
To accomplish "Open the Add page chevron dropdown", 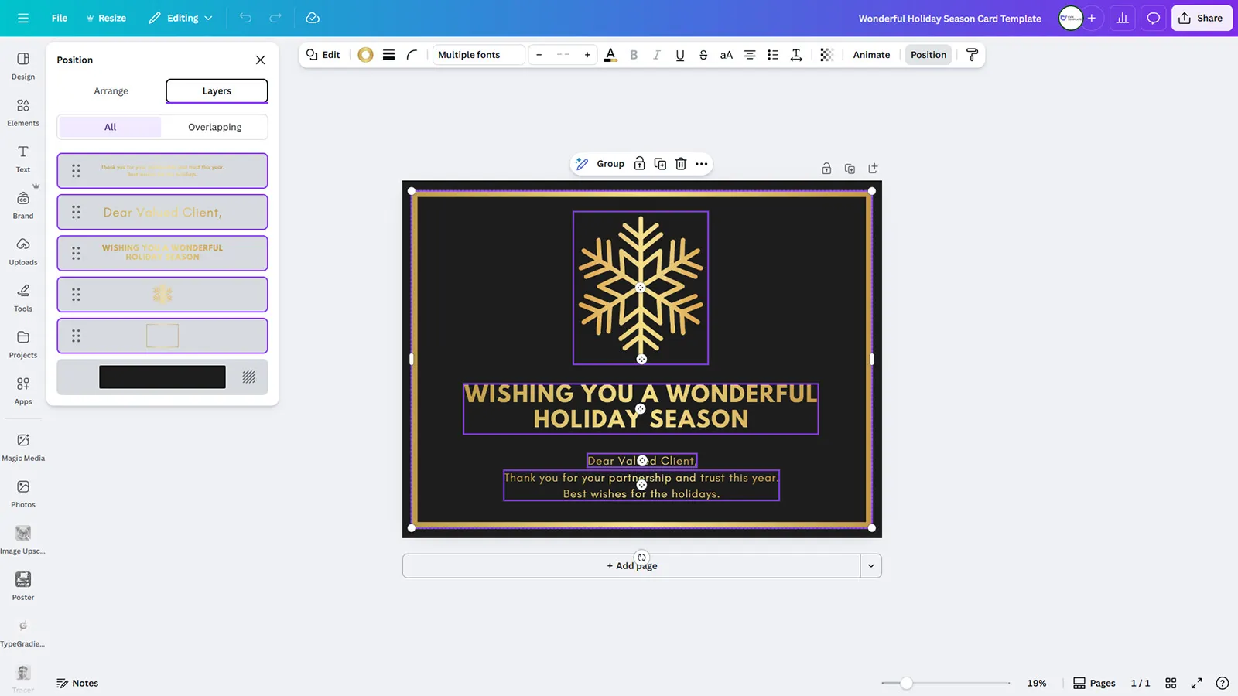I will pyautogui.click(x=870, y=565).
